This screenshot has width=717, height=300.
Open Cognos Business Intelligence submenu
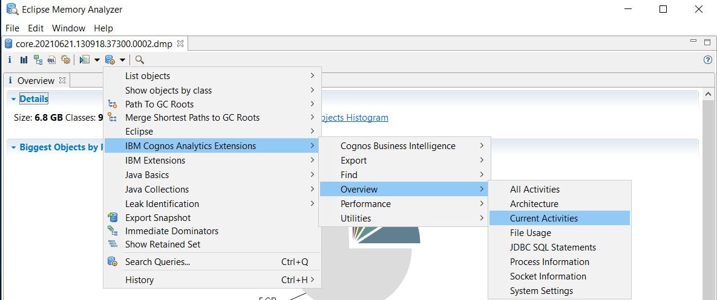pos(405,146)
